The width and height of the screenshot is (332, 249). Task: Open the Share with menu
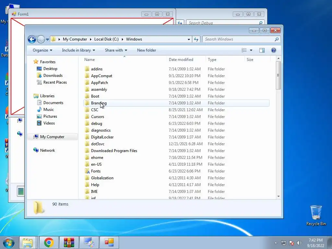pyautogui.click(x=116, y=50)
